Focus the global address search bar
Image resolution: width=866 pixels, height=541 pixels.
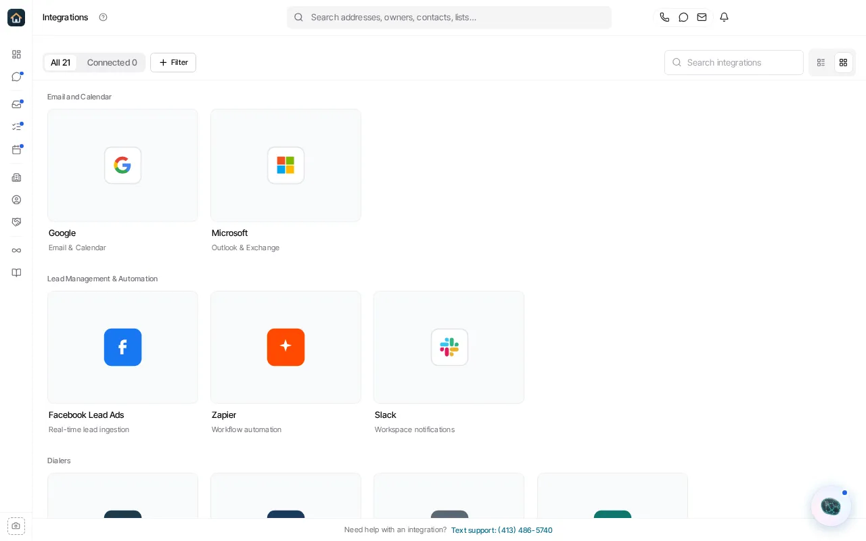pos(449,18)
